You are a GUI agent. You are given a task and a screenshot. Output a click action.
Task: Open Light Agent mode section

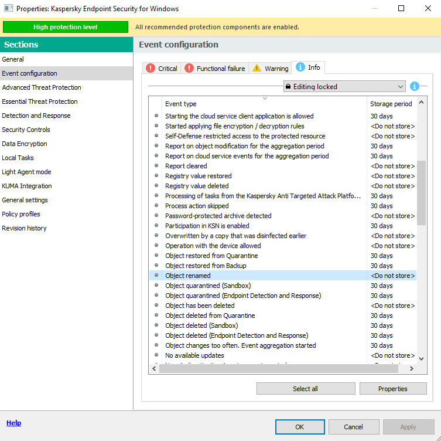click(x=66, y=172)
